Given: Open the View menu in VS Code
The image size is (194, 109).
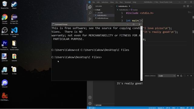Looking at the screenshot, I should point(112,2).
